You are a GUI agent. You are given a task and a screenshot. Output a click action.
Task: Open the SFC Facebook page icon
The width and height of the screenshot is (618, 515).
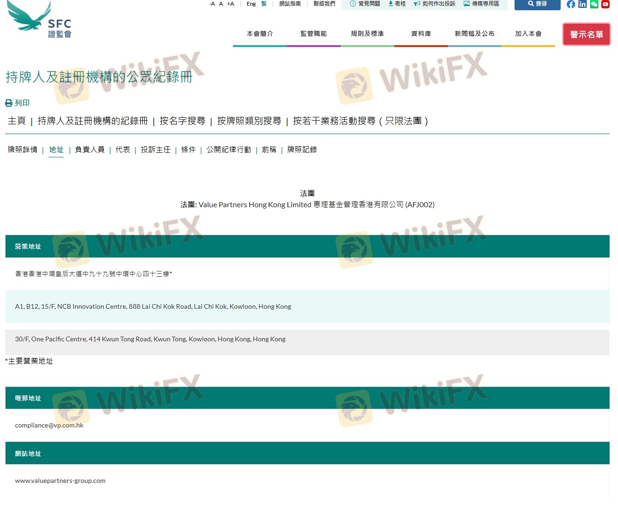tap(570, 4)
